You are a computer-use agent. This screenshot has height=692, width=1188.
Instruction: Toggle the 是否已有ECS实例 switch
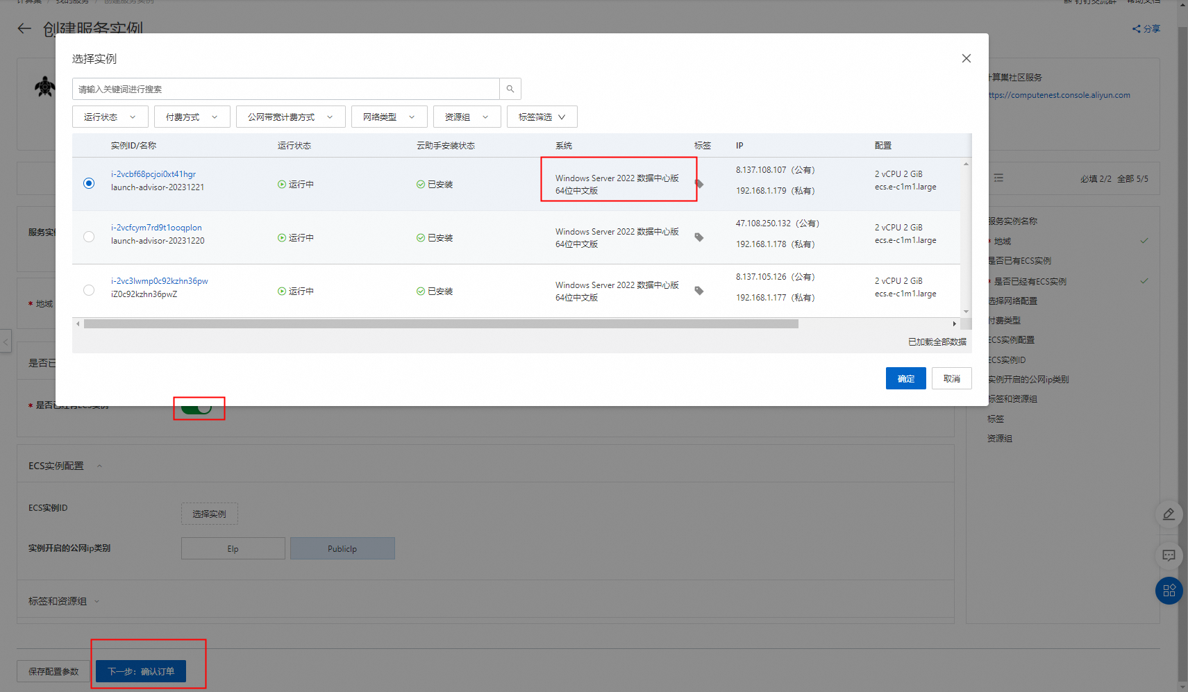coord(196,410)
